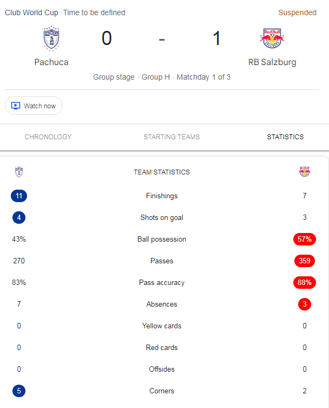Viewport: 329px width, 408px height.
Task: Click the blue 4 Shots on goal badge
Action: [19, 217]
